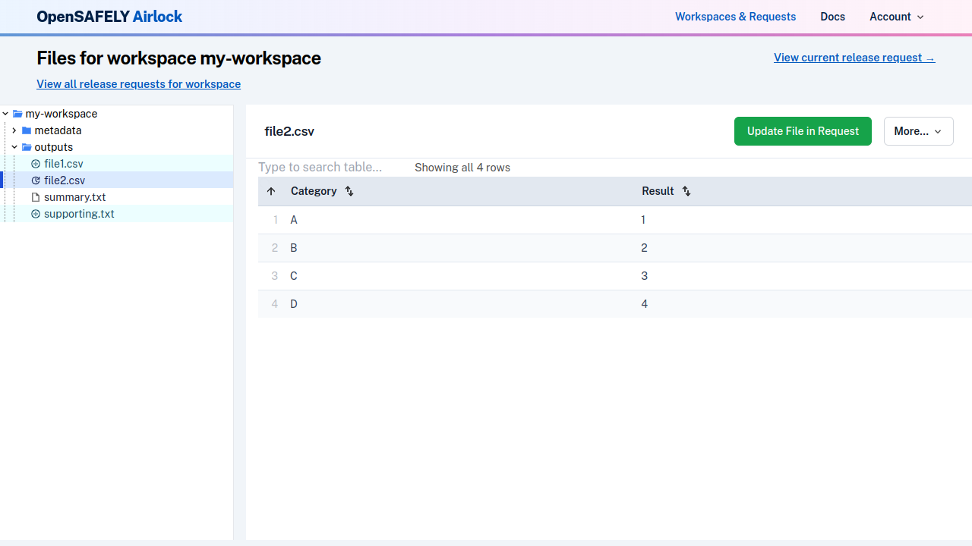Sort the table by the Category sort icon
This screenshot has width=972, height=546.
[349, 191]
